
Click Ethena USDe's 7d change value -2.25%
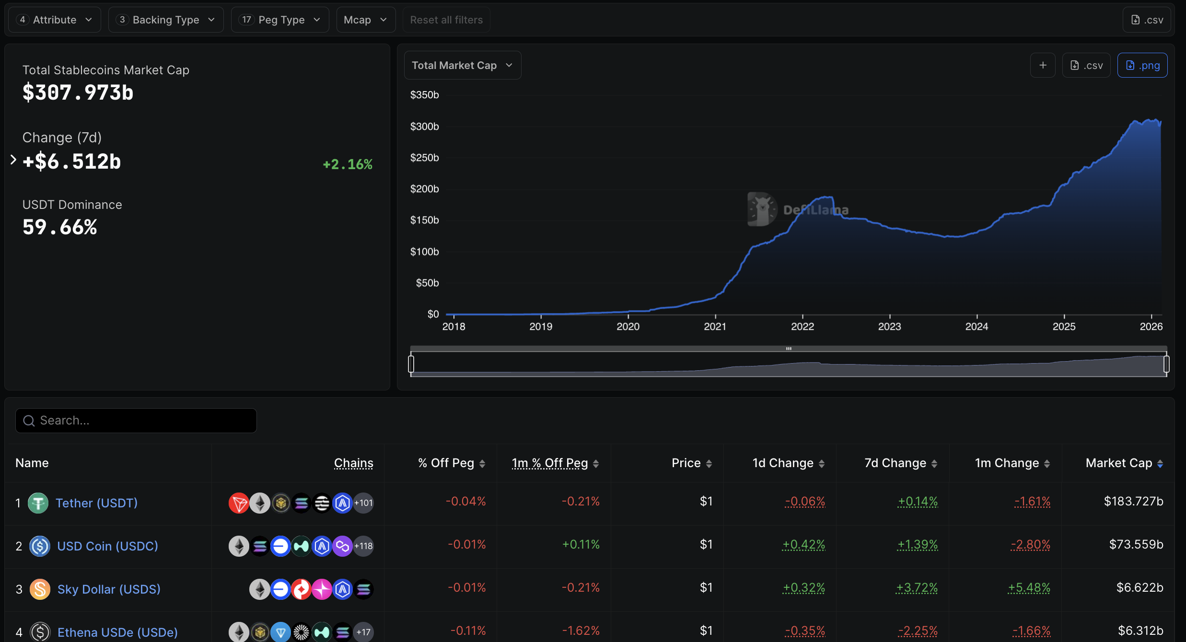918,631
